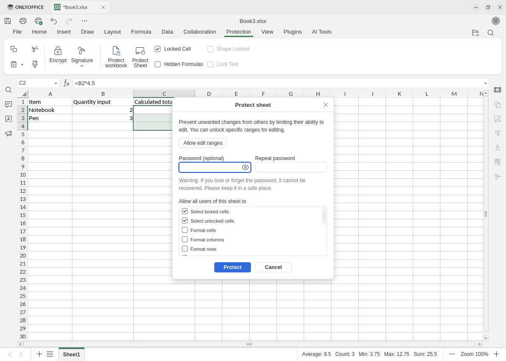Click the Repeat password field
This screenshot has height=361, width=506.
(x=291, y=167)
